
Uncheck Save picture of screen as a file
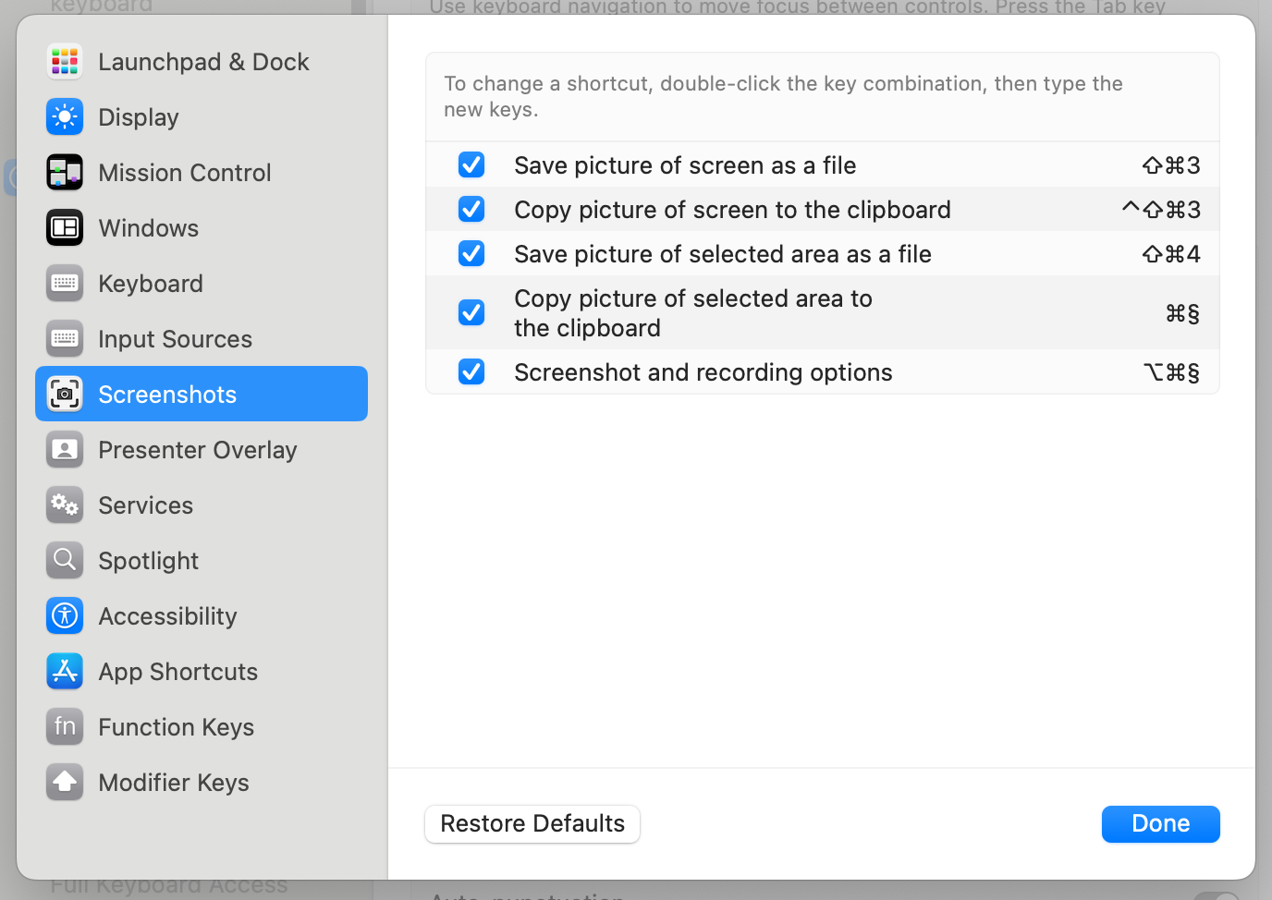[x=471, y=165]
